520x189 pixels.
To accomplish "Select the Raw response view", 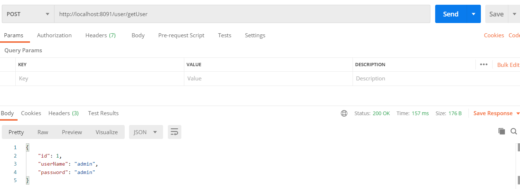I will (43, 132).
